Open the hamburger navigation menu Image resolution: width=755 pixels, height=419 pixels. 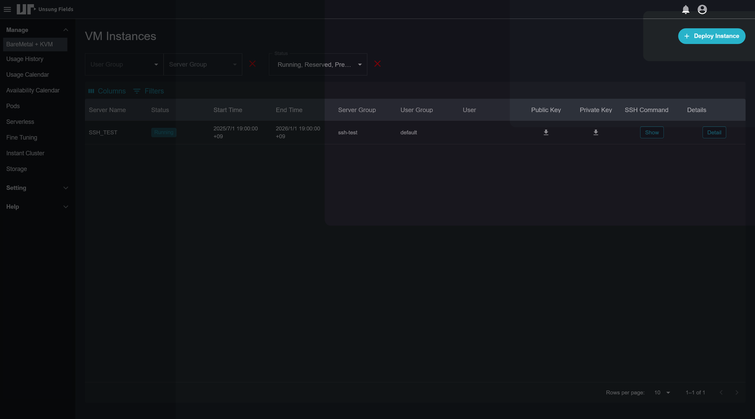pos(7,9)
